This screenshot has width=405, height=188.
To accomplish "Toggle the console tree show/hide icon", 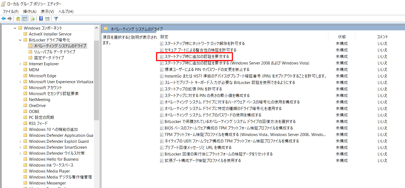I will coord(25,19).
